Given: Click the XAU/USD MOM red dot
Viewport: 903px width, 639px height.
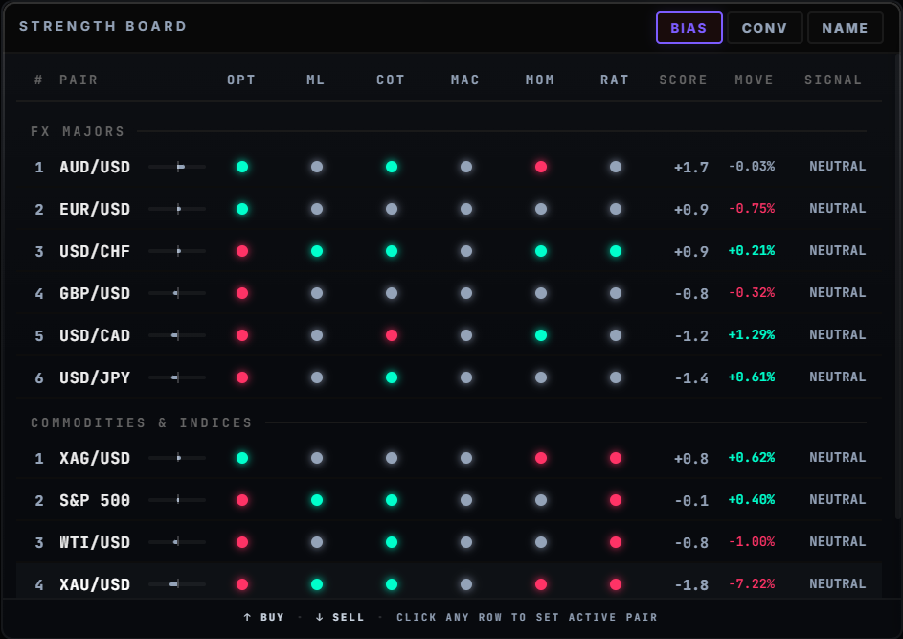Looking at the screenshot, I should tap(541, 584).
